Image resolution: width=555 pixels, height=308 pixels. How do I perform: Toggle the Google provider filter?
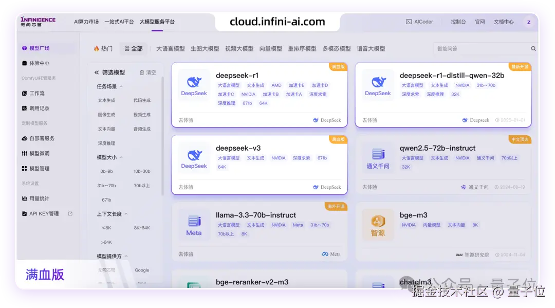(x=142, y=270)
